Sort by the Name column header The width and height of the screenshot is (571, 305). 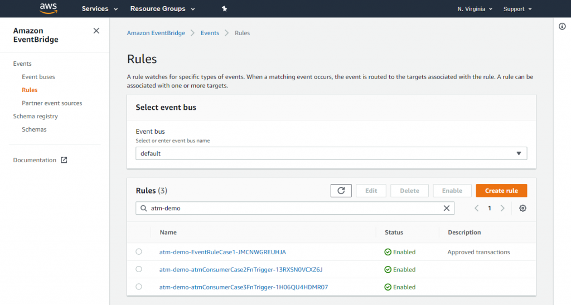(x=168, y=232)
